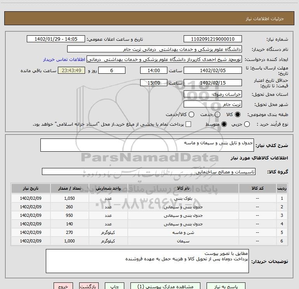Click the announcement date field 1402/01/29 - 14:05
The height and width of the screenshot is (289, 299).
(56, 39)
